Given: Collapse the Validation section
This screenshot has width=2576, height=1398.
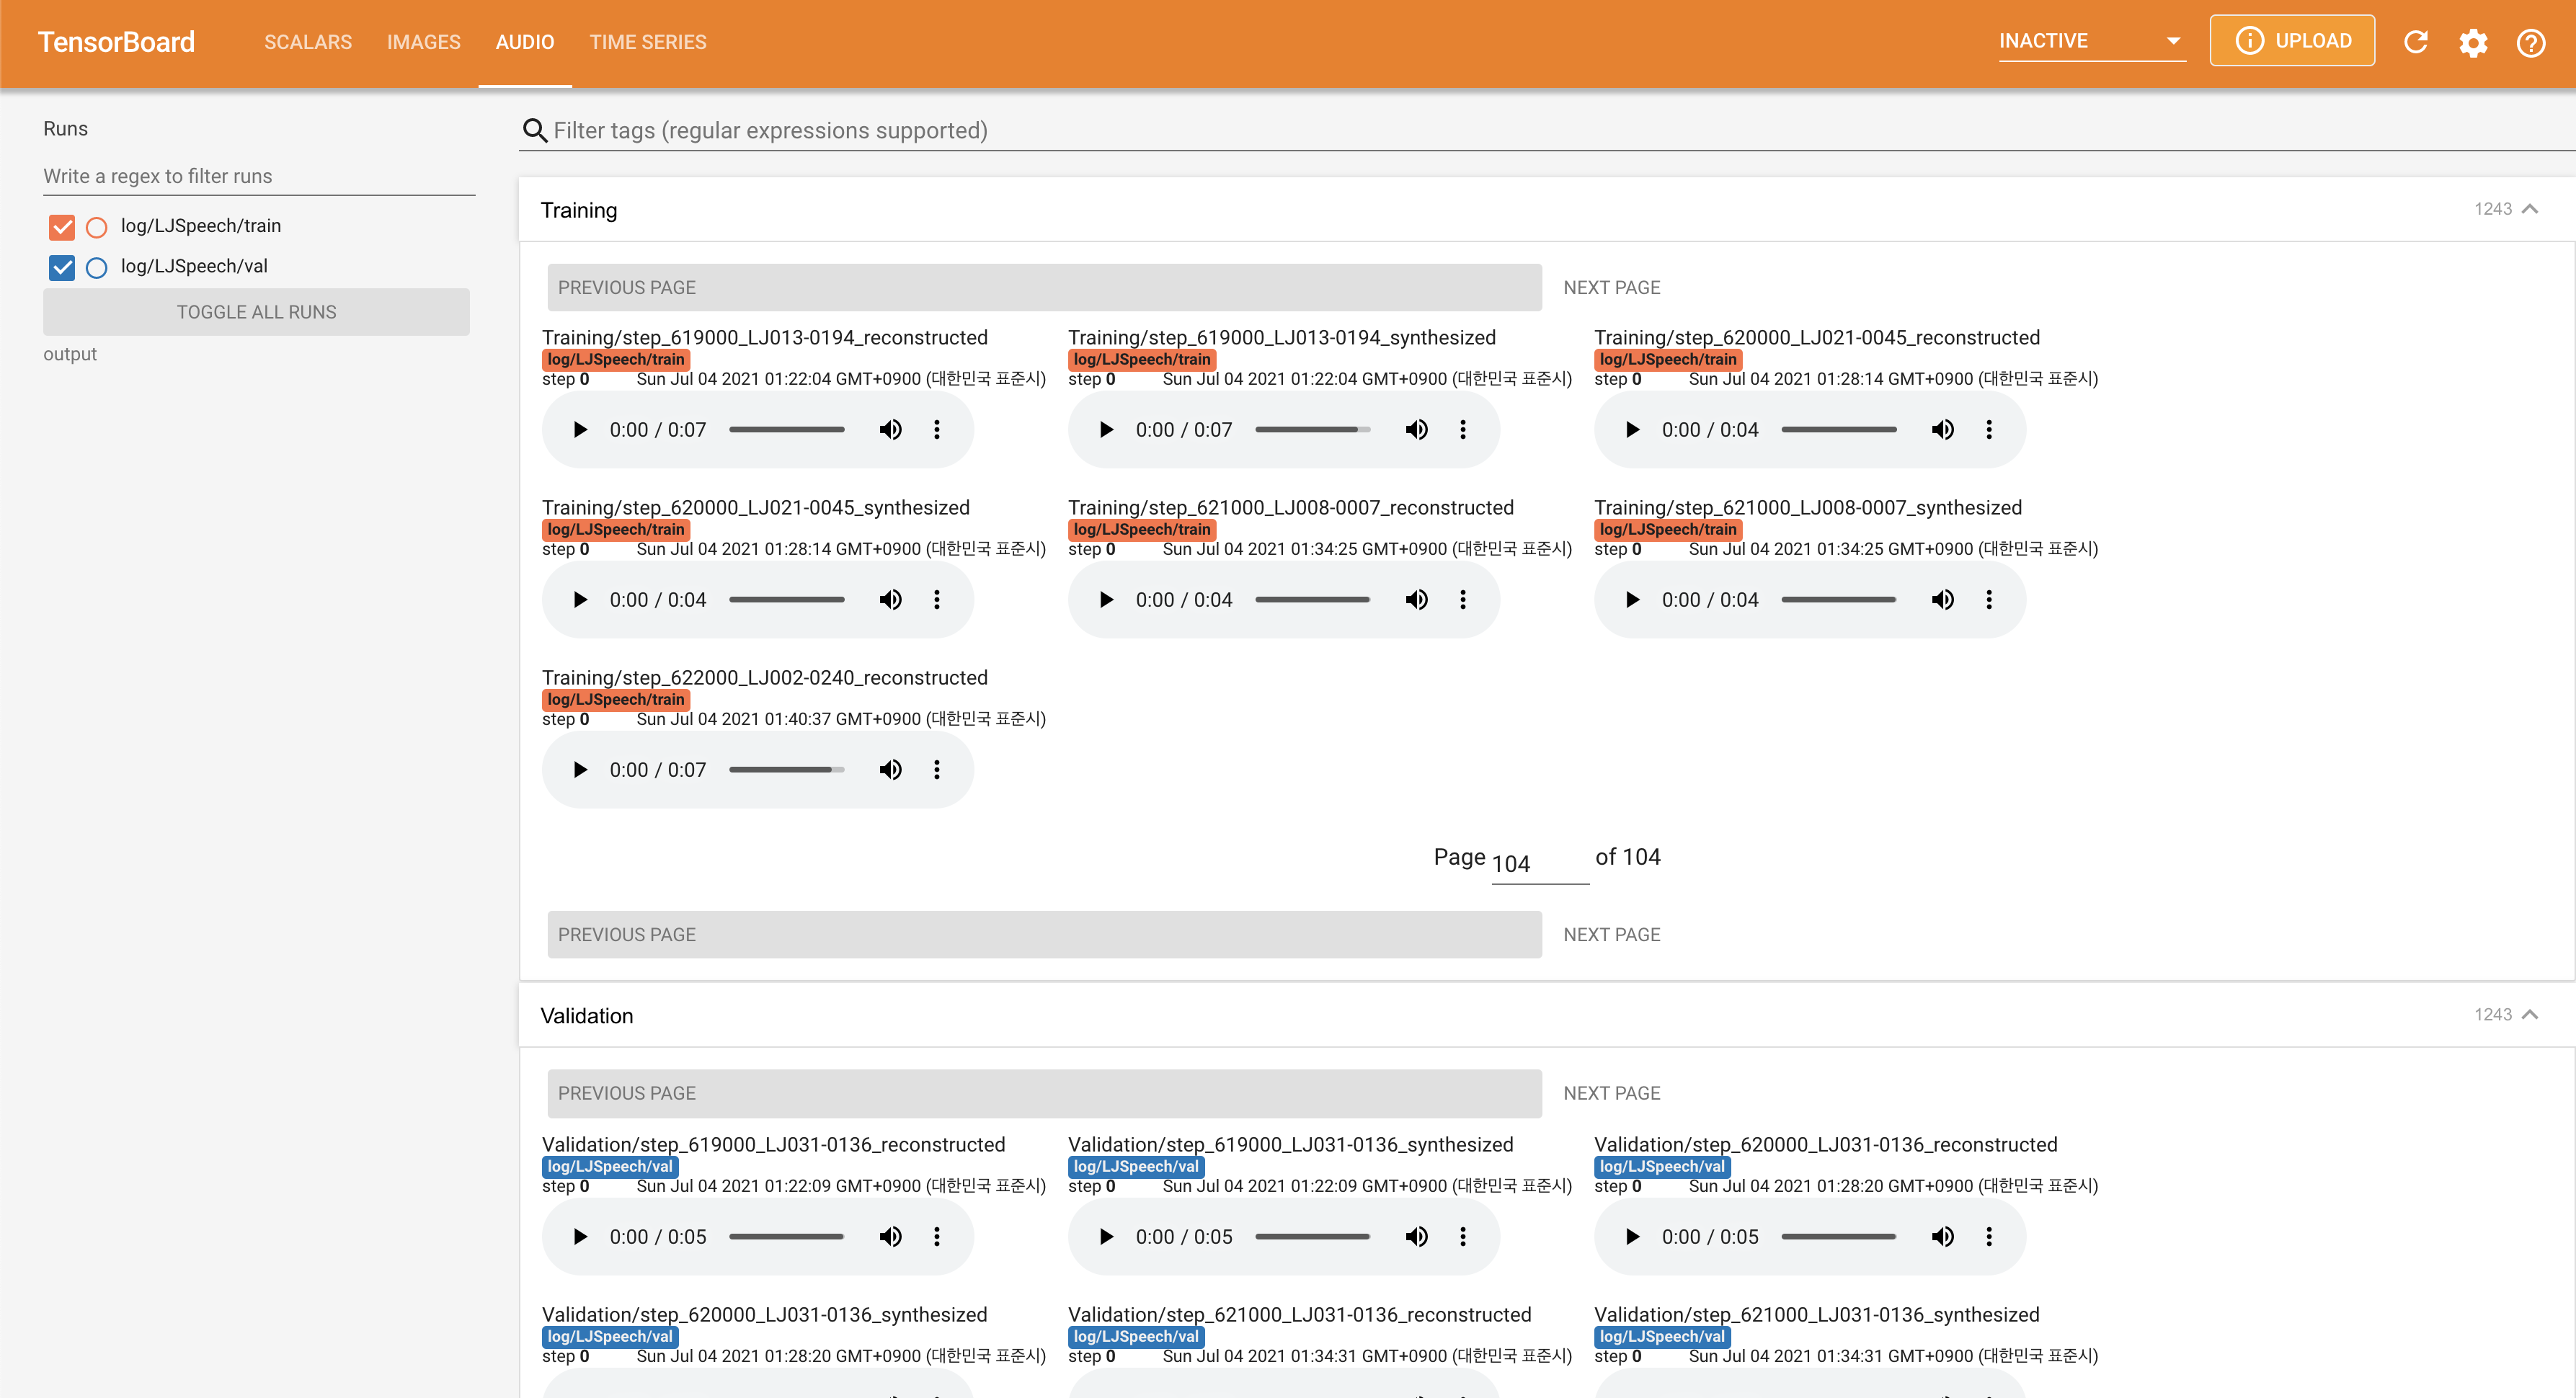Looking at the screenshot, I should click(2530, 1015).
